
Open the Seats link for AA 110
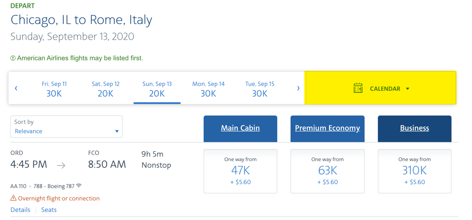tap(49, 210)
